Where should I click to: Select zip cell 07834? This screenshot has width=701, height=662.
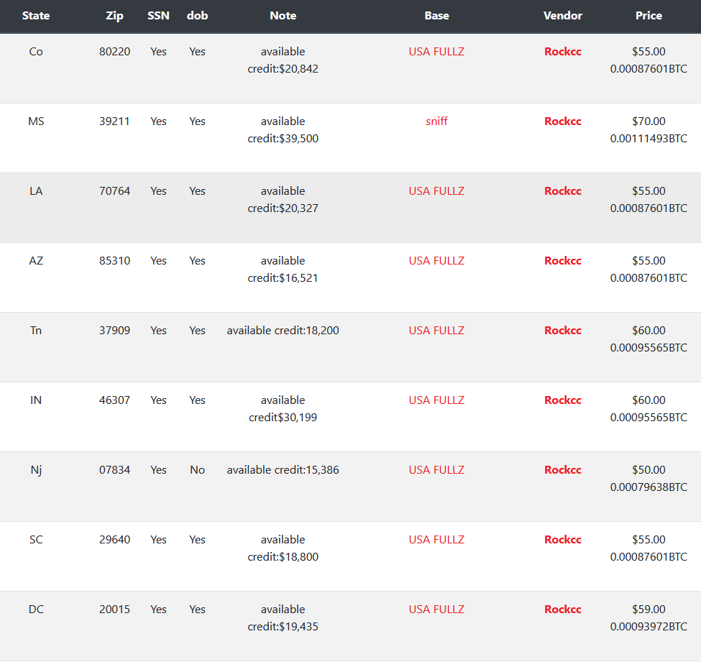(x=114, y=470)
